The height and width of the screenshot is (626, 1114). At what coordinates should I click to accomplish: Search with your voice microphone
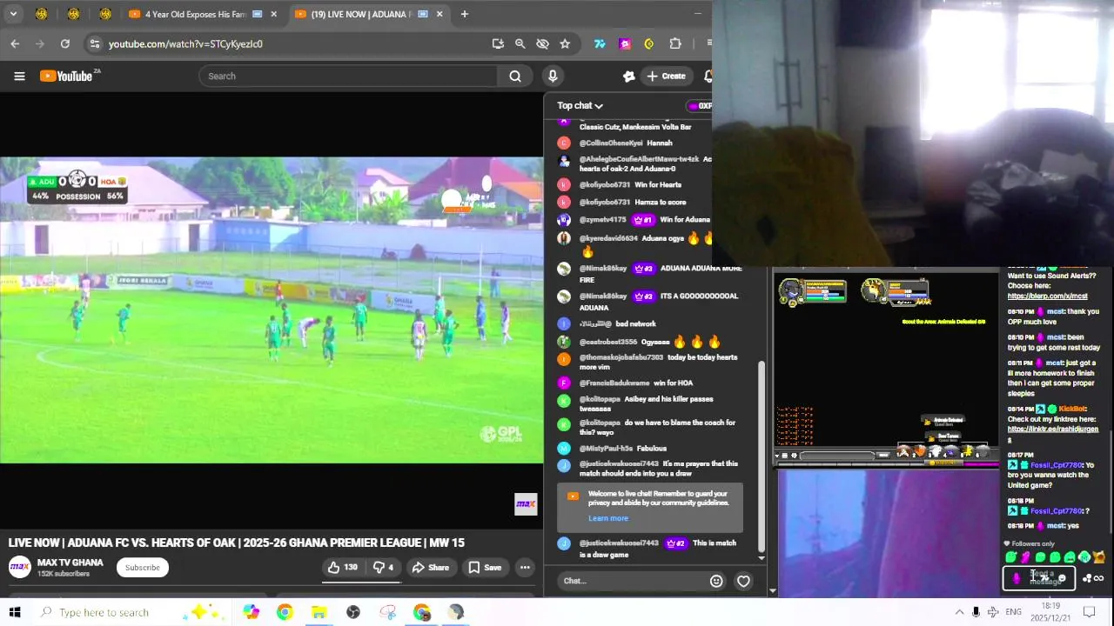tap(553, 76)
